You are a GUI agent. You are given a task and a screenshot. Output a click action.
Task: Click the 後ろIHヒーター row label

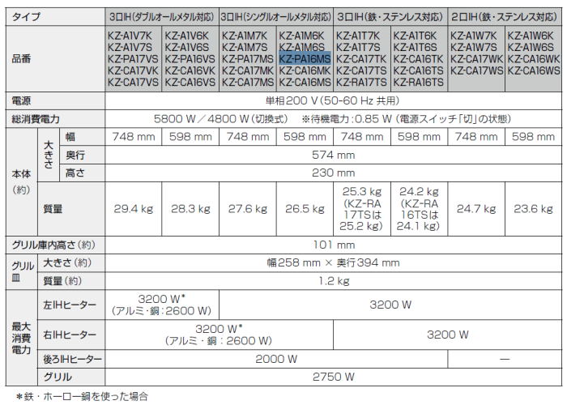coord(72,359)
